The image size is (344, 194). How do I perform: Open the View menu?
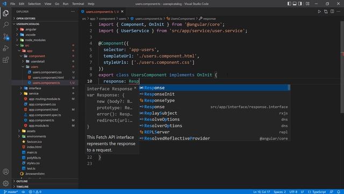48,4
